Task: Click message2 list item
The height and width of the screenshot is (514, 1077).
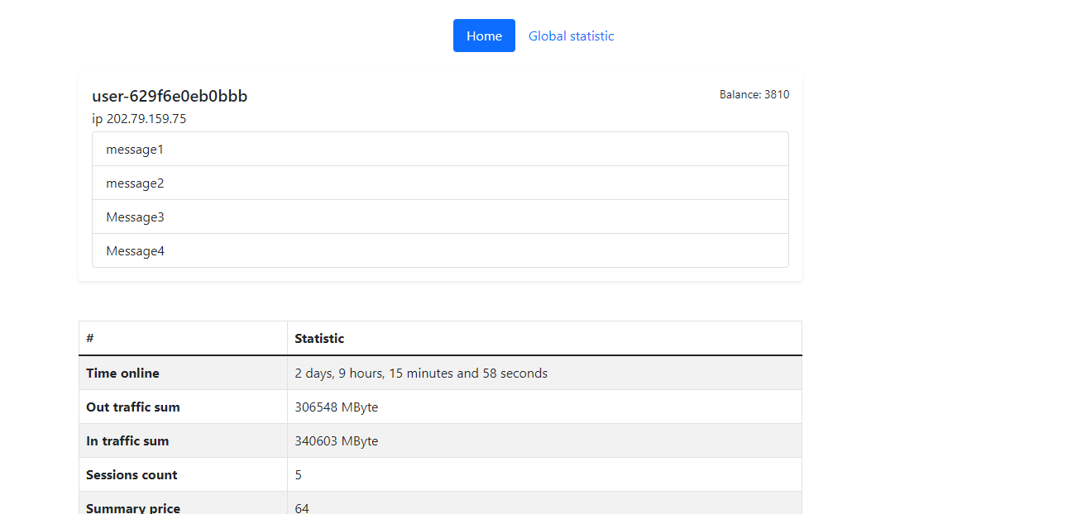Action: pyautogui.click(x=440, y=183)
